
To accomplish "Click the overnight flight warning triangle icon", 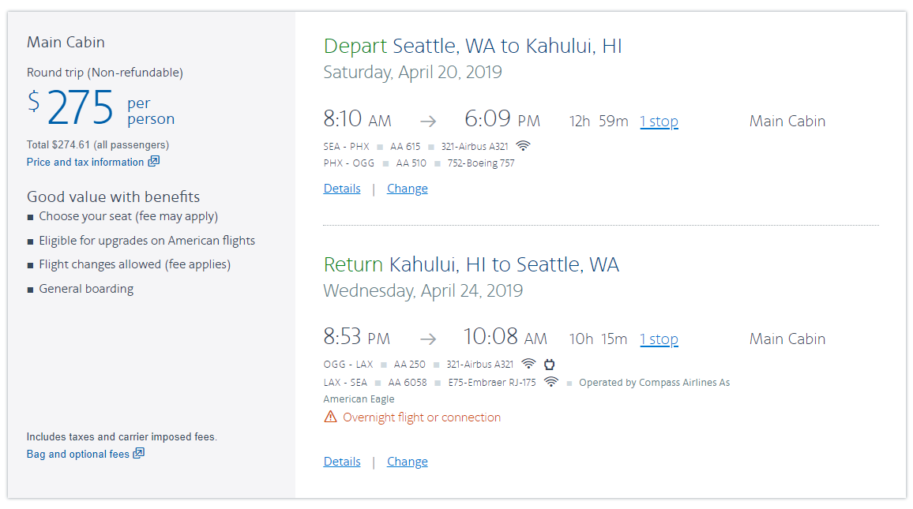I will [330, 417].
